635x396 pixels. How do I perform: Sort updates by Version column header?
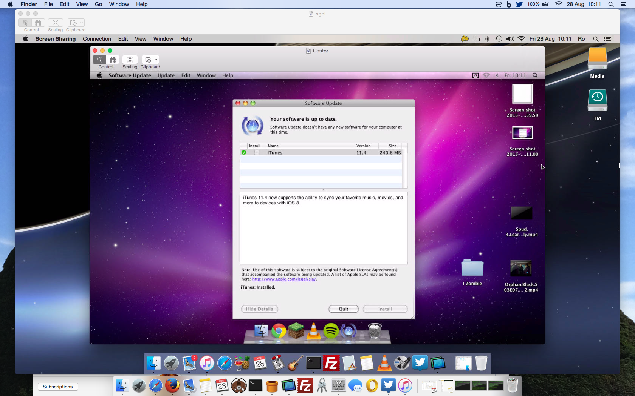[366, 146]
